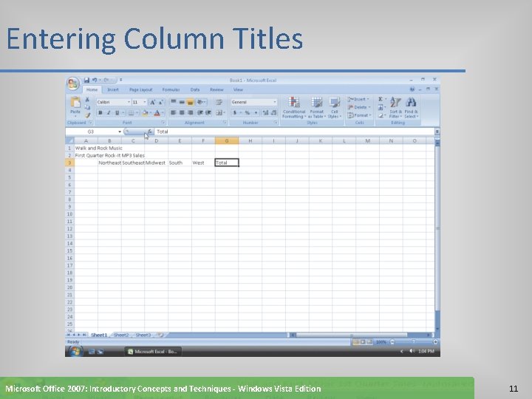Center text horizontally in cell
The width and height of the screenshot is (532, 399).
[182, 112]
